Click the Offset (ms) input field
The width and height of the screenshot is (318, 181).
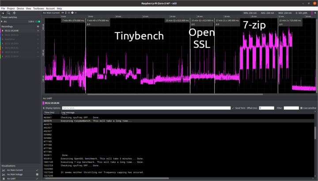[266, 108]
